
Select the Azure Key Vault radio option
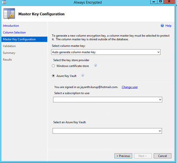tap(53, 76)
